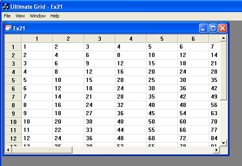Select the cell containing 49
242x166 pixels.
(x=215, y=97)
